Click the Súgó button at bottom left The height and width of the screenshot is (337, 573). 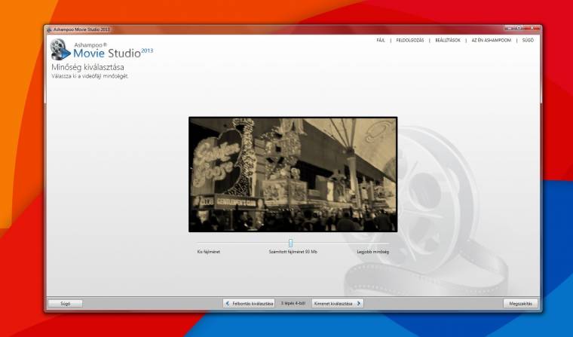pos(66,303)
